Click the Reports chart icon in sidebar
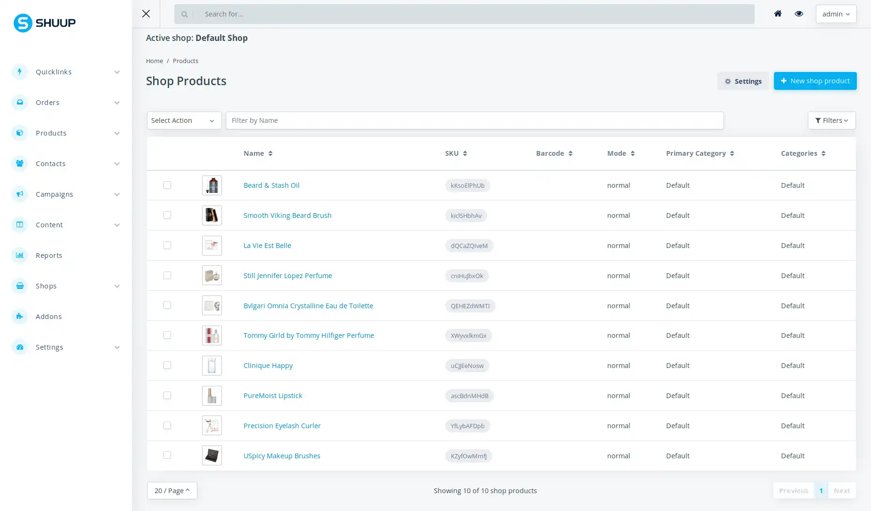 click(20, 255)
